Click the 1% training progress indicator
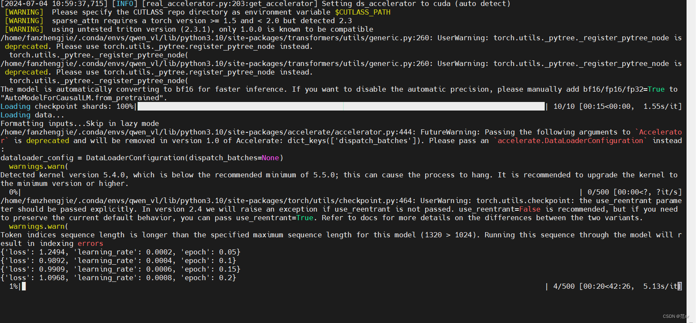 (x=14, y=286)
